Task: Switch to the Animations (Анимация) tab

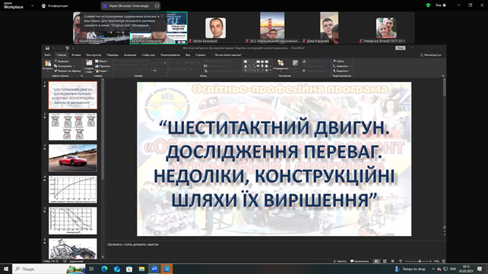Action: 130,55
